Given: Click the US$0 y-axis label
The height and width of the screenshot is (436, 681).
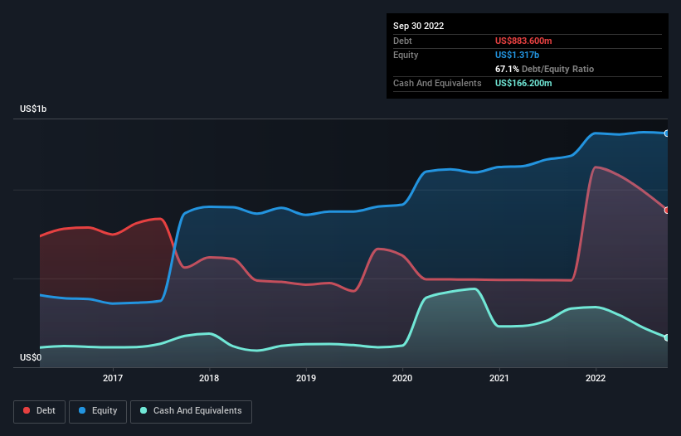Looking at the screenshot, I should pos(31,357).
